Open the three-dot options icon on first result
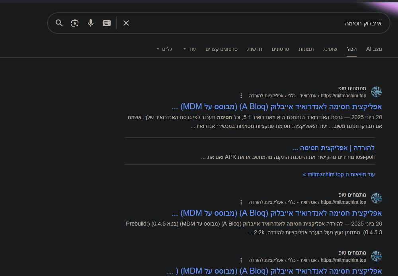 (241, 95)
